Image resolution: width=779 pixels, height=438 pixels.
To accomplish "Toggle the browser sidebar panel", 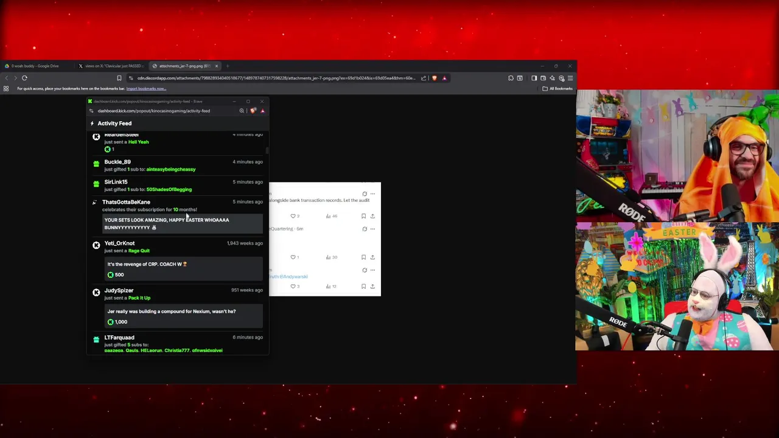I will click(x=534, y=78).
